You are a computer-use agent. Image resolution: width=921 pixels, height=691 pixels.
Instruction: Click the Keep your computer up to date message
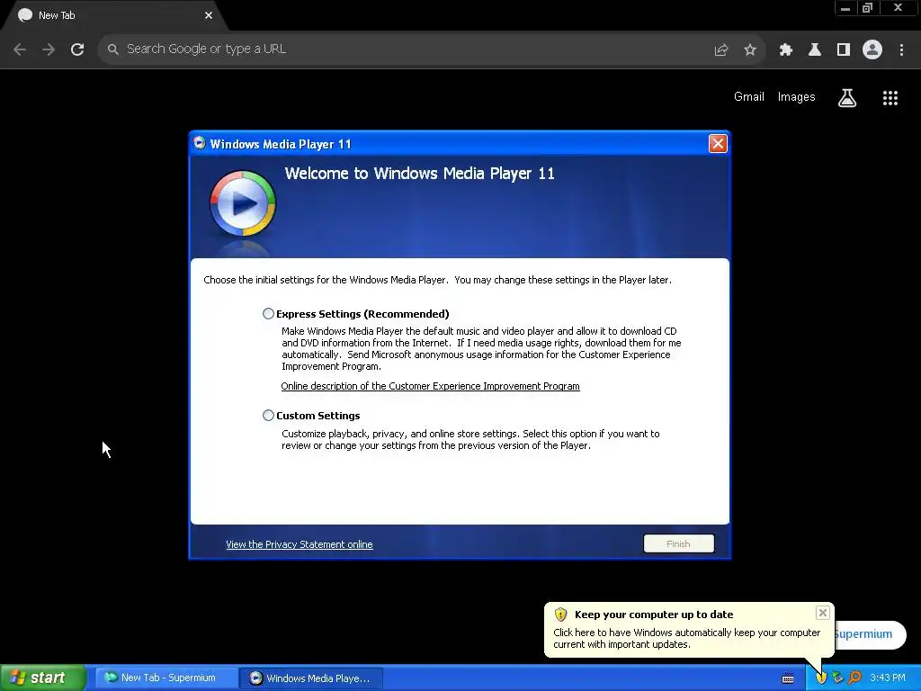pos(686,638)
